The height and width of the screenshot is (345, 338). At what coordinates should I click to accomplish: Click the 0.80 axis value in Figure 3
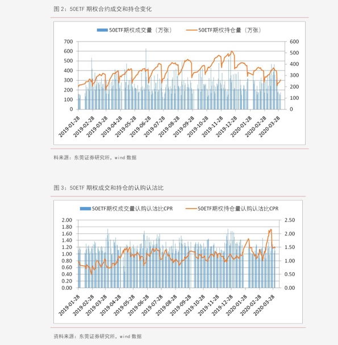[67, 261]
